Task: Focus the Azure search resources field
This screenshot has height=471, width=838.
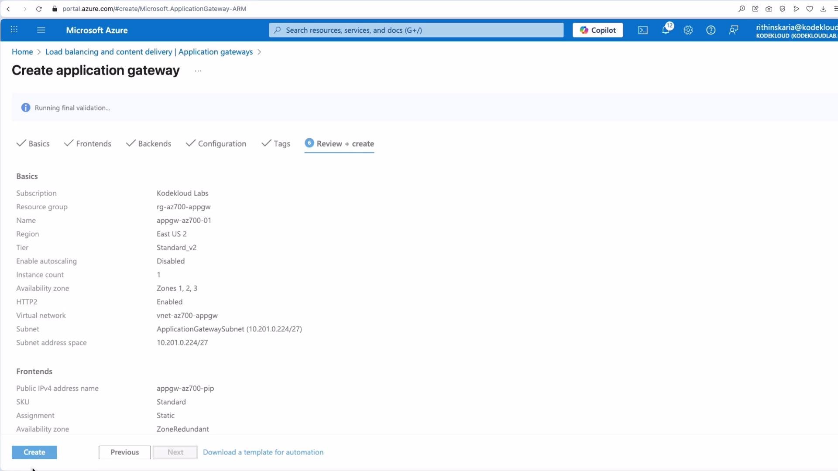Action: click(416, 30)
